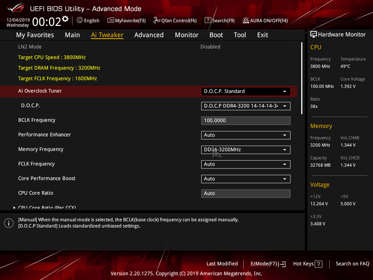
Task: Click Search on FAQ link
Action: (352, 264)
